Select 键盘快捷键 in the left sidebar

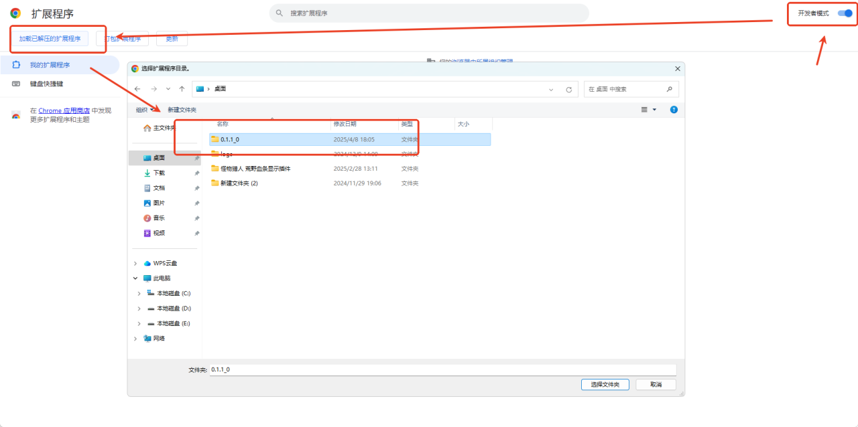pos(46,84)
